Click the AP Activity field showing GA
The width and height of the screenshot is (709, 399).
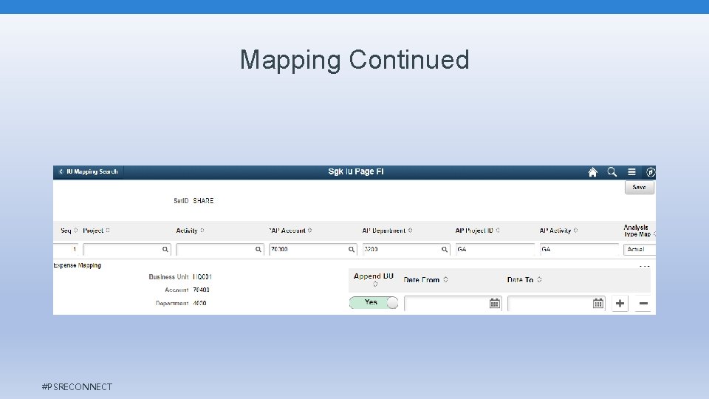[579, 249]
